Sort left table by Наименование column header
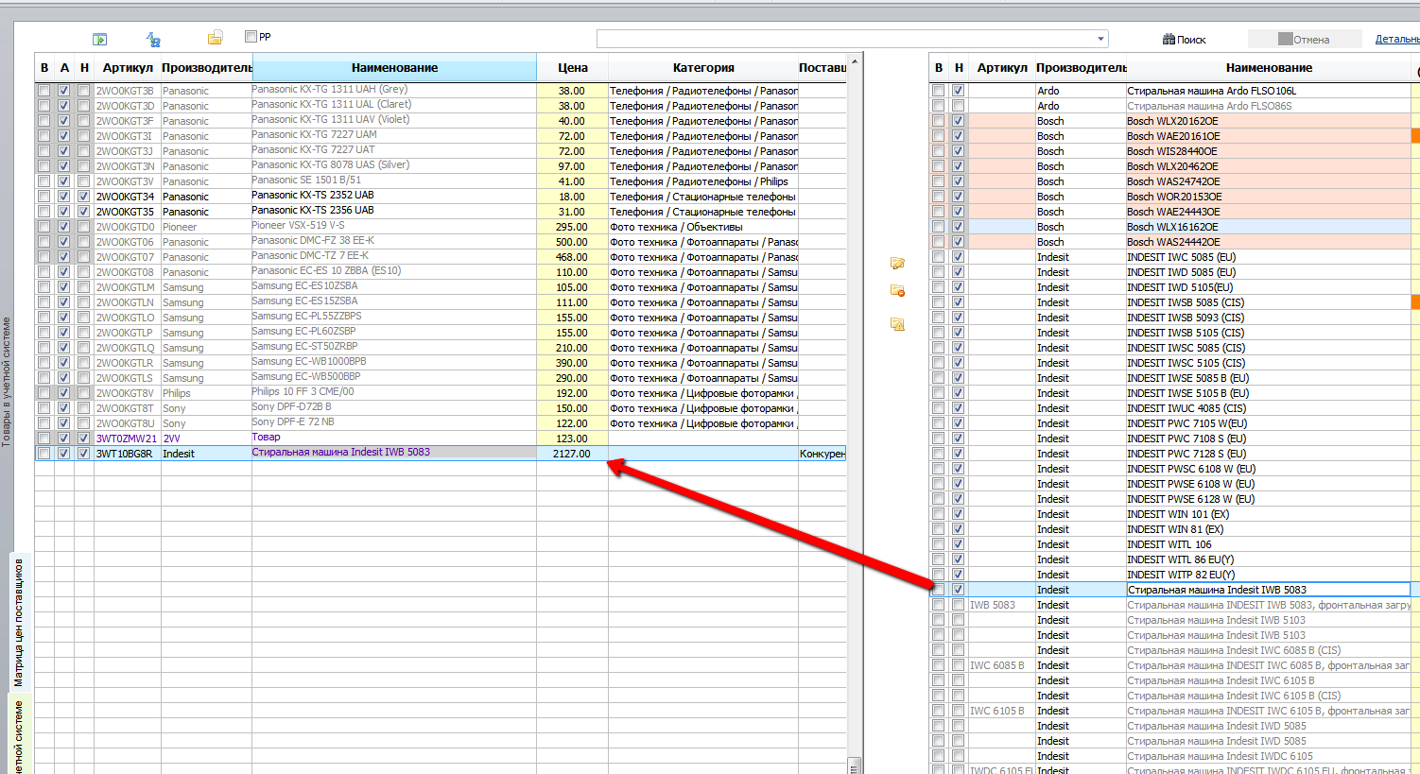The width and height of the screenshot is (1420, 774). tap(394, 68)
